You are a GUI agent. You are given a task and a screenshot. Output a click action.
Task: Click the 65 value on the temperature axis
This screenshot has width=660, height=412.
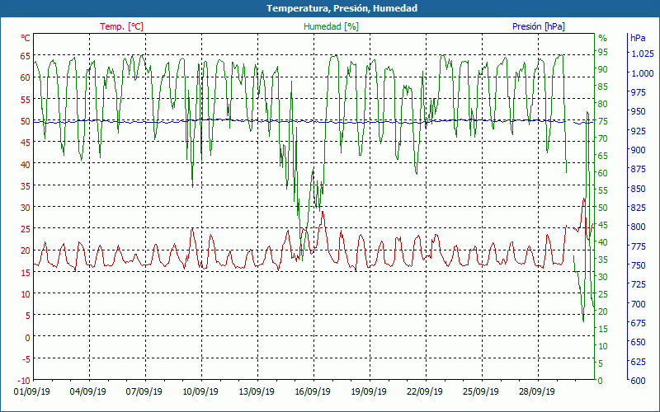tap(26, 56)
